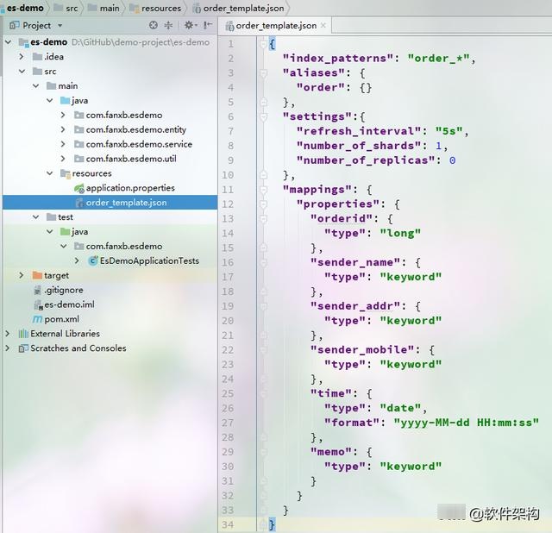
Task: Select the es-demo.iml file icon
Action: click(38, 304)
